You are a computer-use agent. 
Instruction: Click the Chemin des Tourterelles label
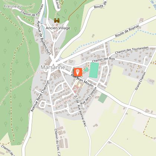(132, 50)
